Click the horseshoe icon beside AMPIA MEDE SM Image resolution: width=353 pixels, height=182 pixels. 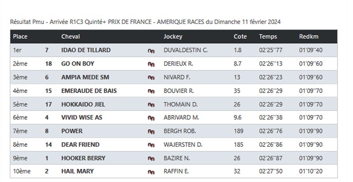point(151,78)
